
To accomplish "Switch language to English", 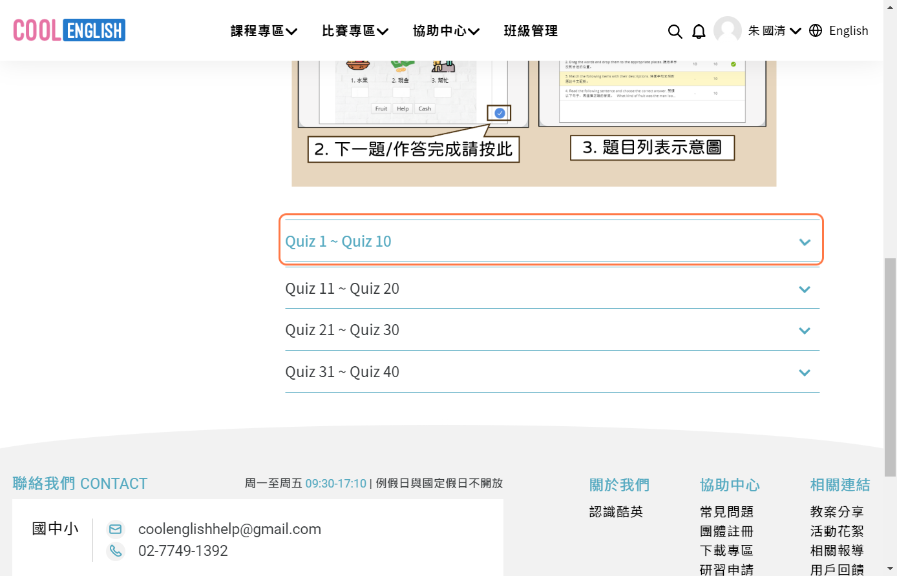I will pyautogui.click(x=849, y=30).
